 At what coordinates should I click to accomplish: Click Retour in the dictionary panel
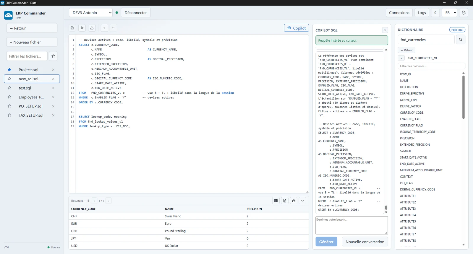pyautogui.click(x=406, y=50)
